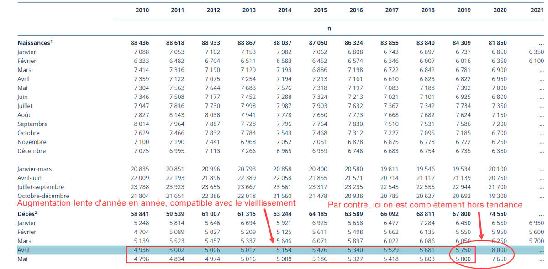This screenshot has height=269, width=548.
Task: Click the Décès row label
Action: coord(27,214)
